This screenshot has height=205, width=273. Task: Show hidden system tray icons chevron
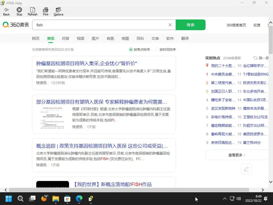[224, 199]
